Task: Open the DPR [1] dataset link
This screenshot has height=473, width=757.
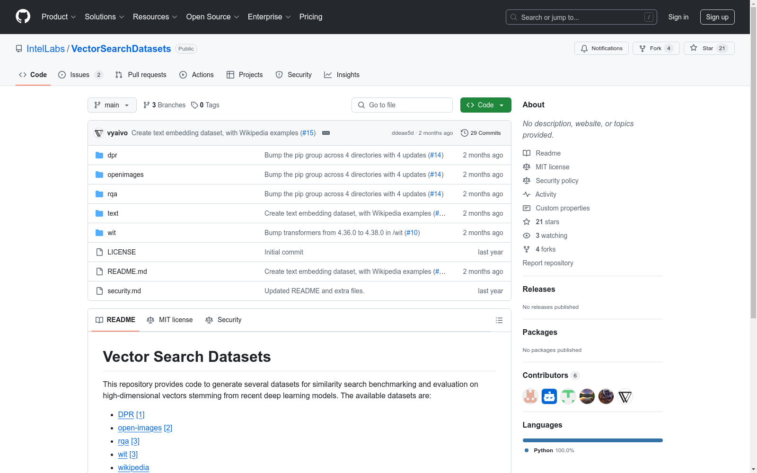Action: (132, 414)
